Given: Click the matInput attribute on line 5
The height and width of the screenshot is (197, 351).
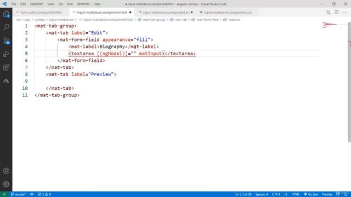Looking at the screenshot, I should (150, 54).
